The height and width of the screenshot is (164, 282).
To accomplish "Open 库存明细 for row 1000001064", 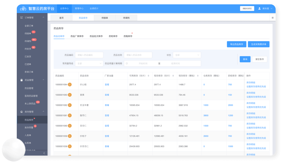I will click(x=251, y=82).
